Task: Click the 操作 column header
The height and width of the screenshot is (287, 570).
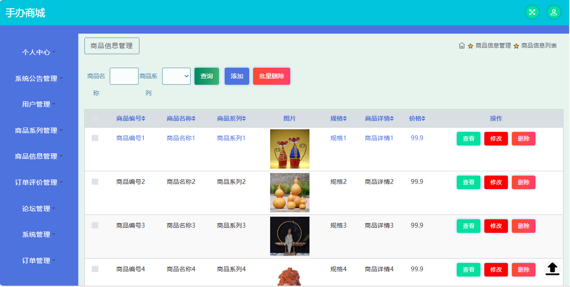Action: [x=496, y=118]
